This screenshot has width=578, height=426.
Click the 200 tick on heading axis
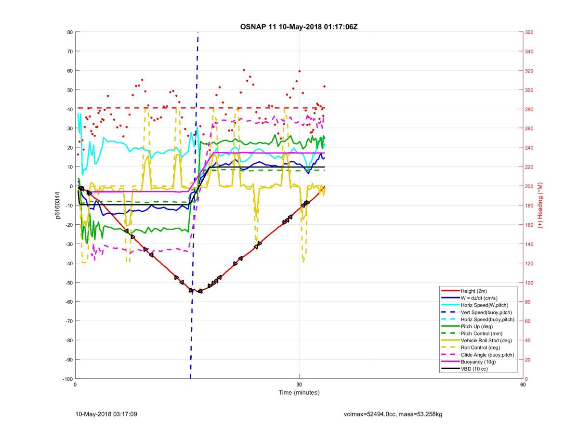pos(529,186)
